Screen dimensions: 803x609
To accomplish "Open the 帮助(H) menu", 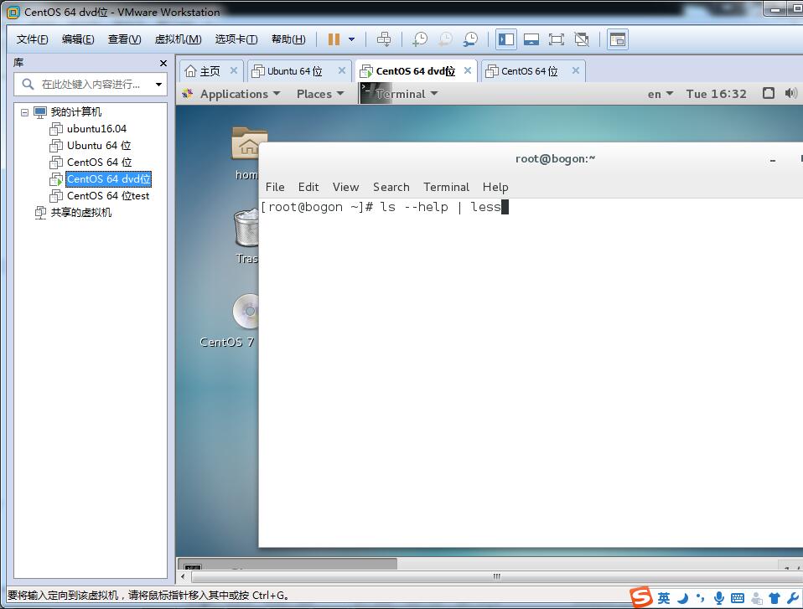I will (x=288, y=39).
